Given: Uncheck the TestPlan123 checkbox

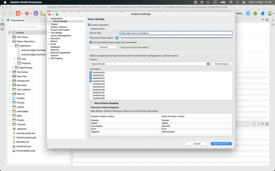Looking at the screenshot, I should [x=91, y=81].
